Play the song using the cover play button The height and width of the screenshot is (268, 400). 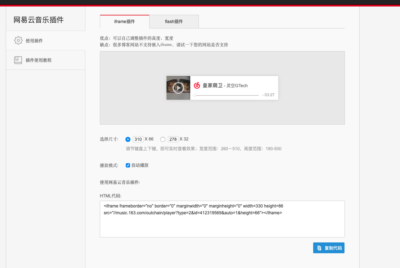pyautogui.click(x=178, y=88)
